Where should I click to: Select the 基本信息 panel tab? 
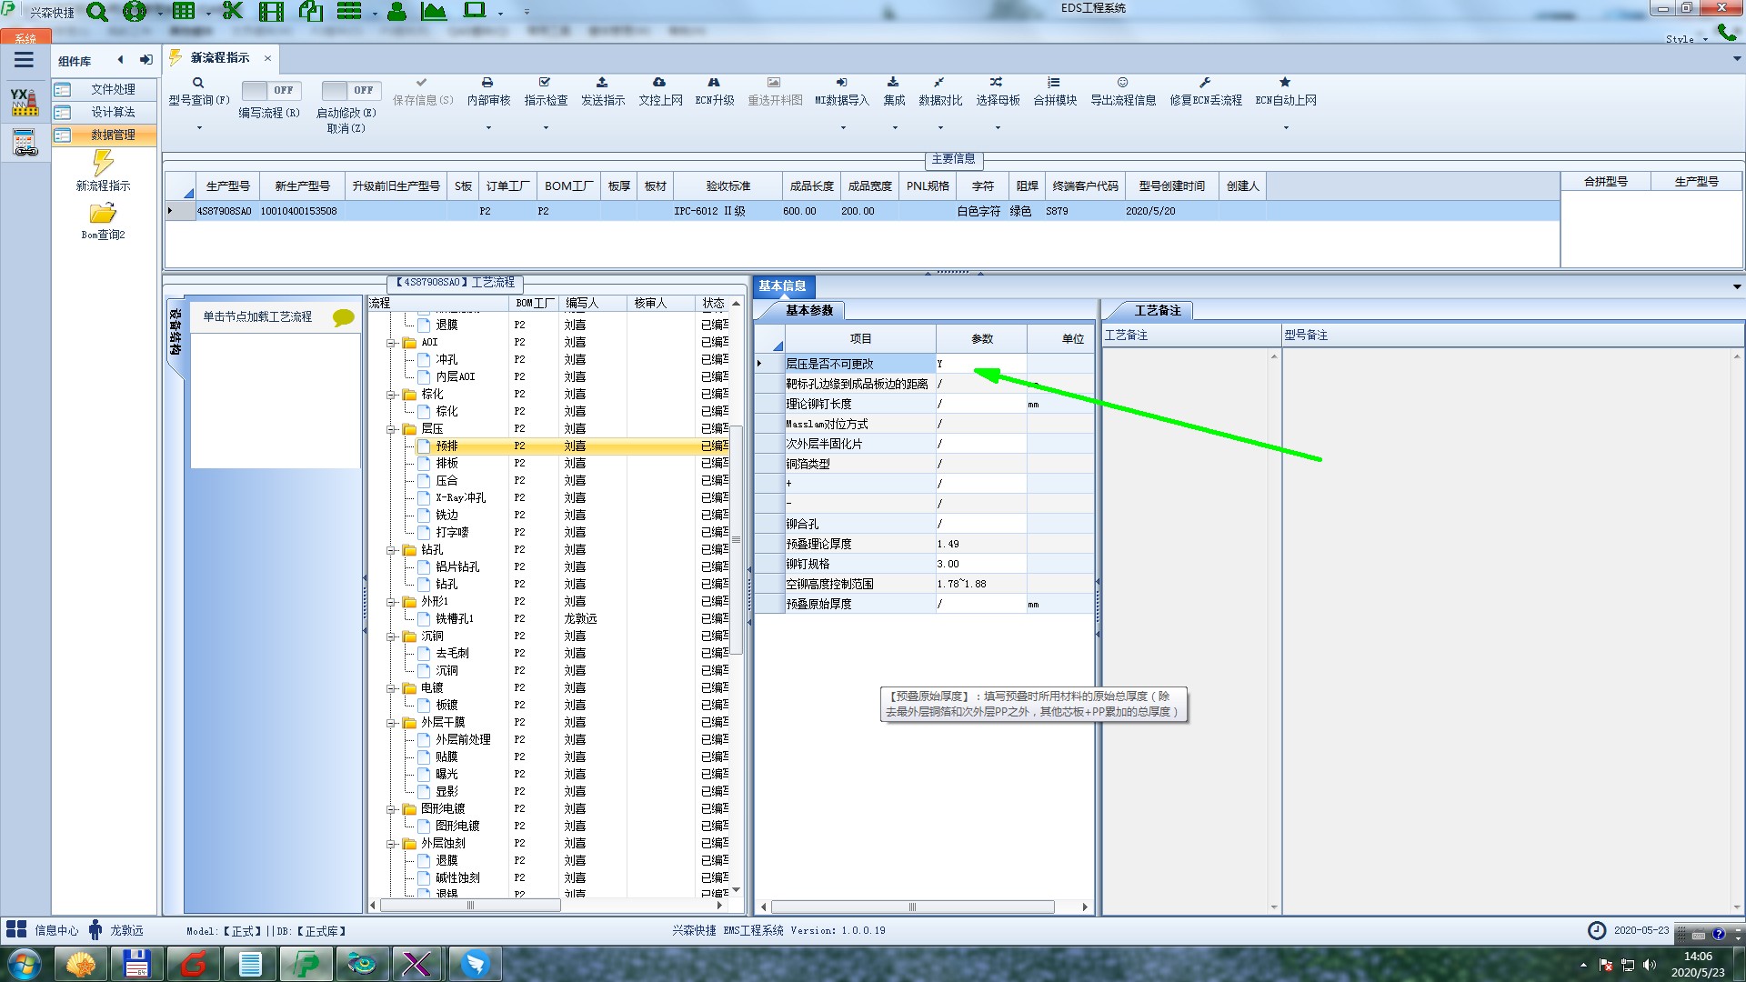[x=782, y=286]
